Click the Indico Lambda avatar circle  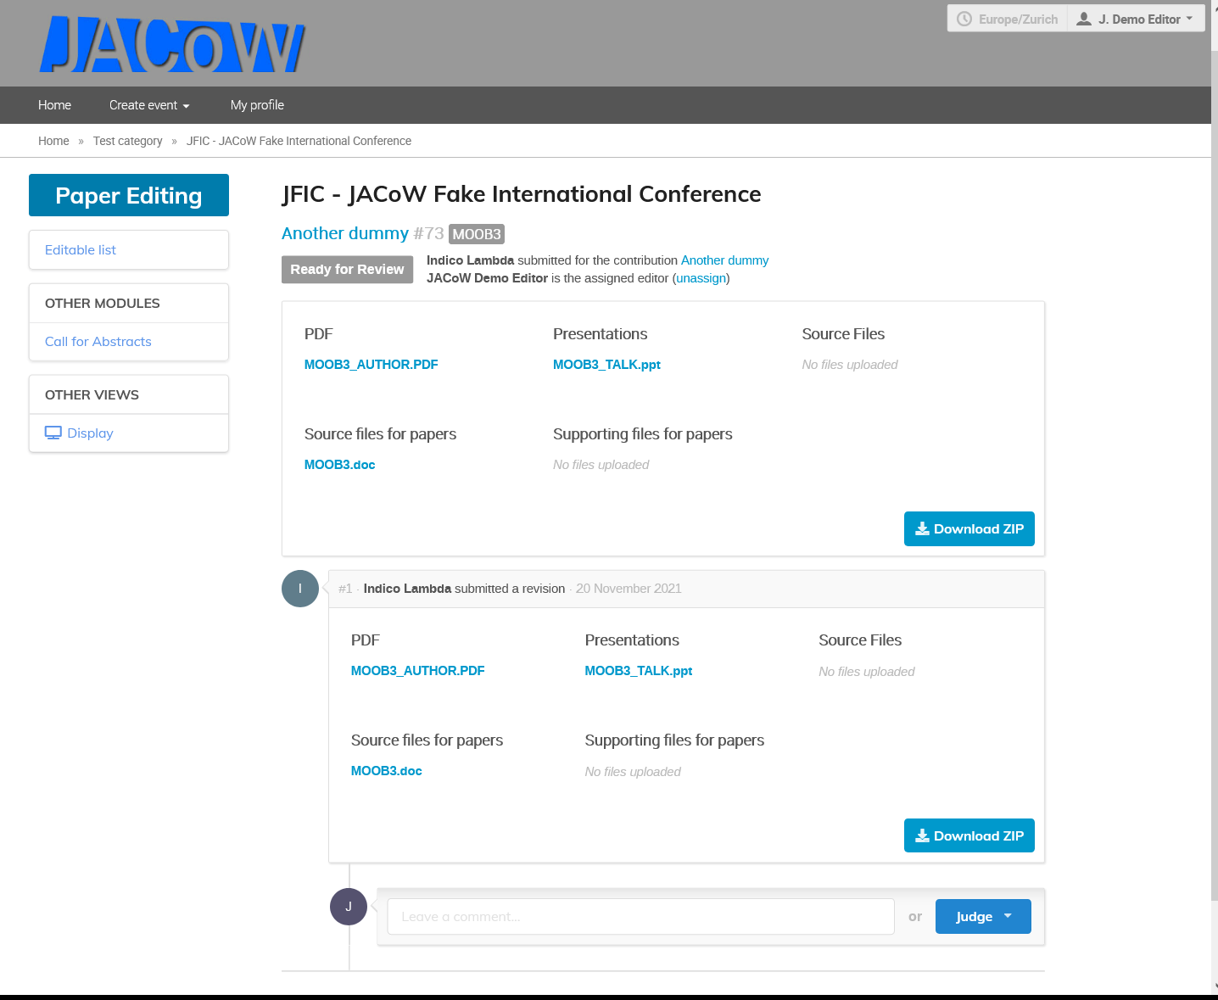pos(300,589)
